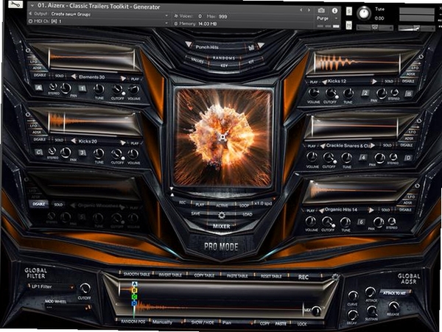Toggle LOCK below the position table

301,324
